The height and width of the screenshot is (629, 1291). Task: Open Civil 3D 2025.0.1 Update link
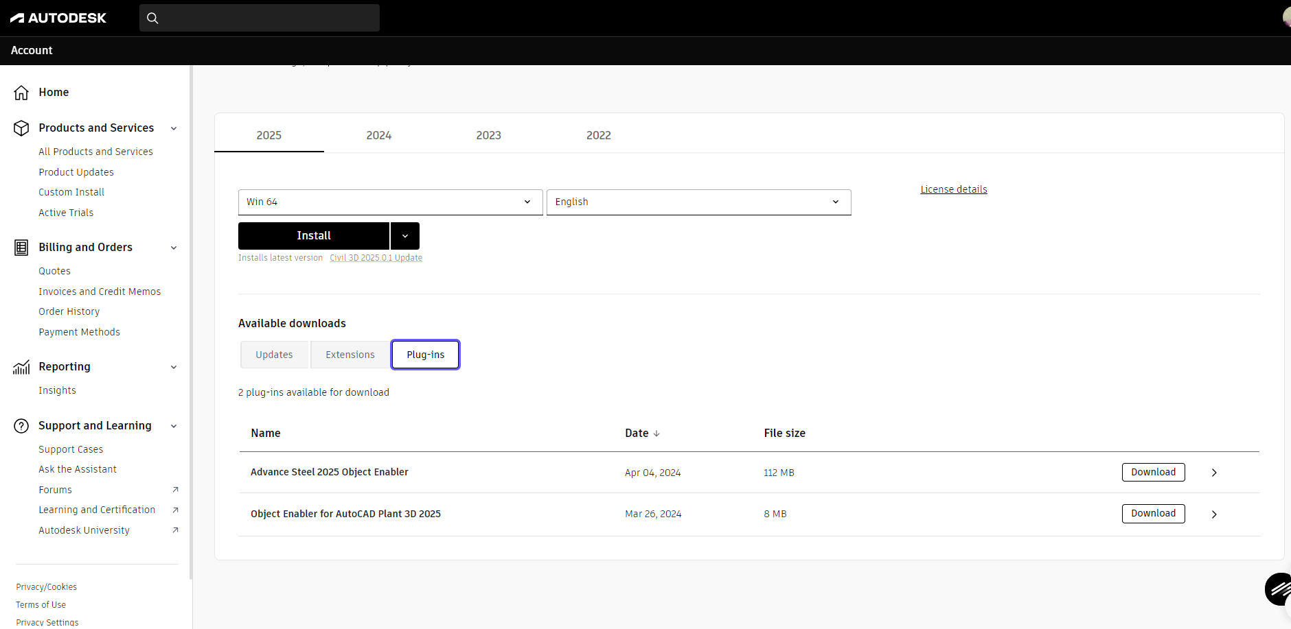tap(376, 258)
